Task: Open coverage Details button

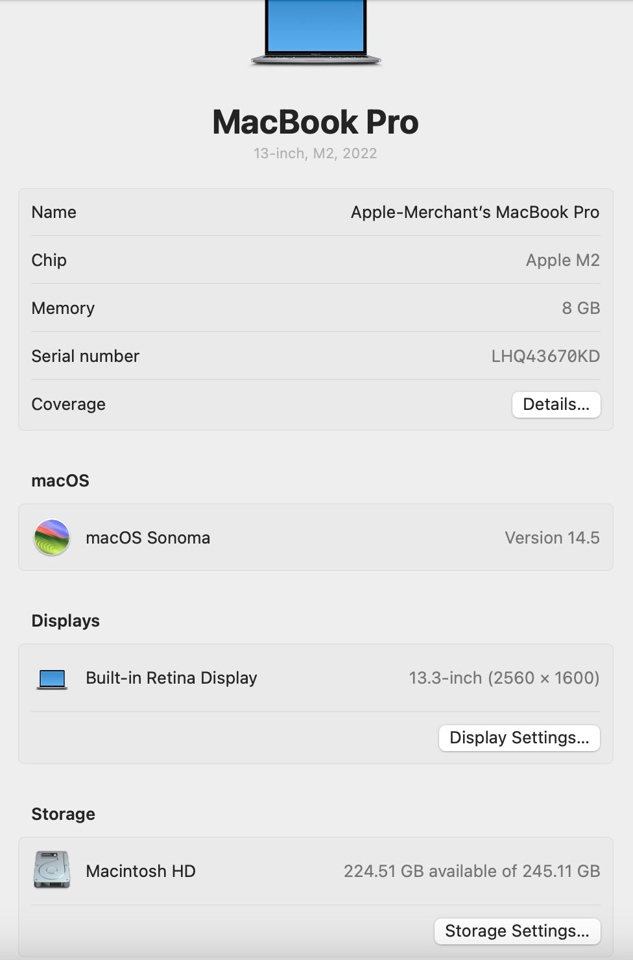Action: coord(556,405)
